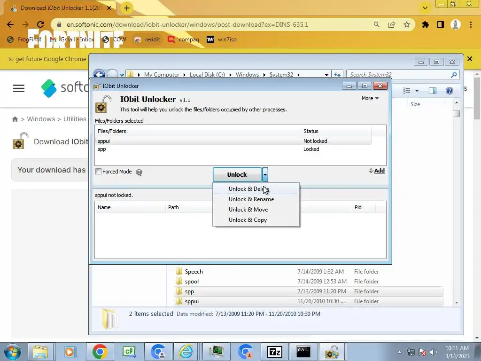Select the sppui row in the file list
481x361 pixels.
pos(233,141)
